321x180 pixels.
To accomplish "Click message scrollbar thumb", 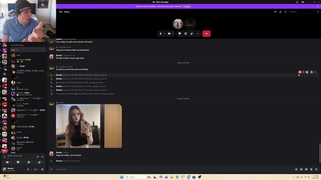I will coord(320,153).
